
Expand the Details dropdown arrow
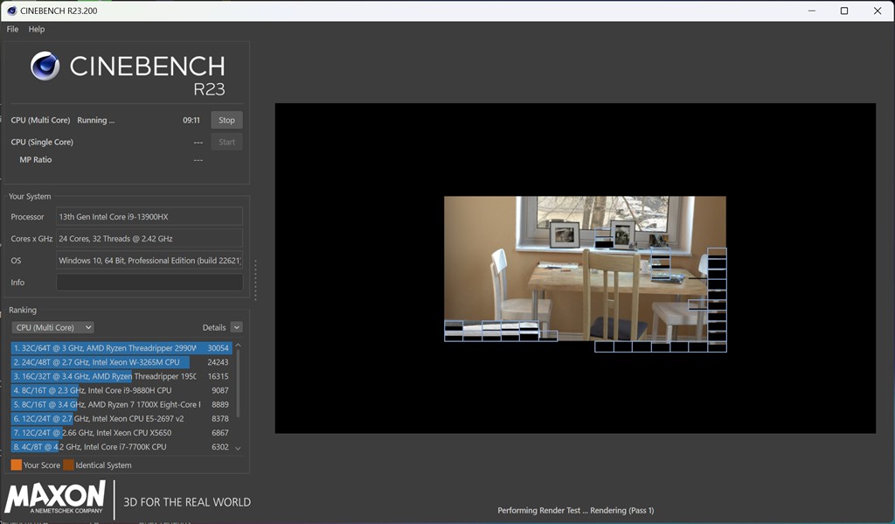click(x=237, y=327)
